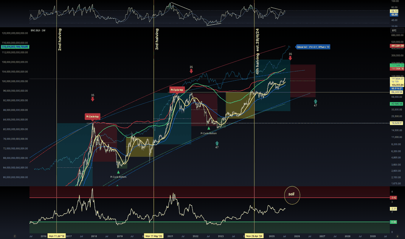Select the 3rd halving vertical text

pyautogui.click(x=157, y=39)
